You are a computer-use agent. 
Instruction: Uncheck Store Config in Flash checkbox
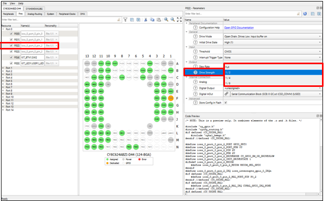(225, 103)
